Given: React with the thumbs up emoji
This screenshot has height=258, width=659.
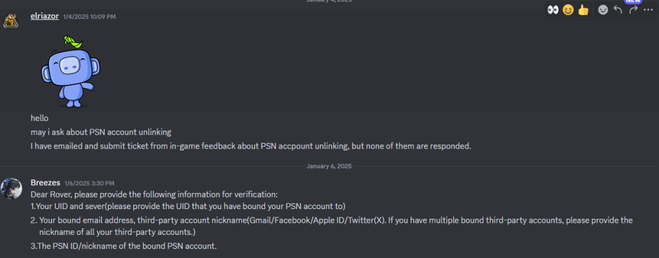Looking at the screenshot, I should pos(584,10).
